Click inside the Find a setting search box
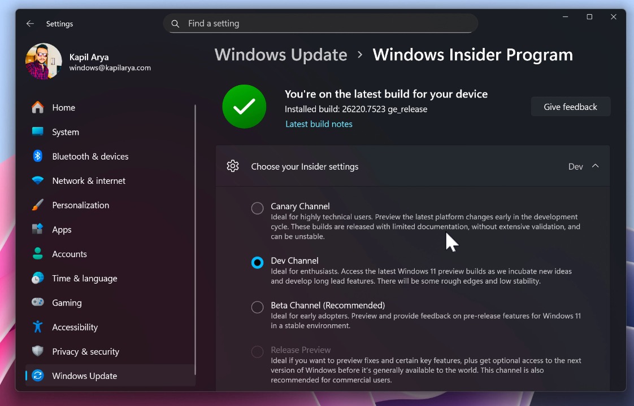The width and height of the screenshot is (634, 406). pos(320,23)
